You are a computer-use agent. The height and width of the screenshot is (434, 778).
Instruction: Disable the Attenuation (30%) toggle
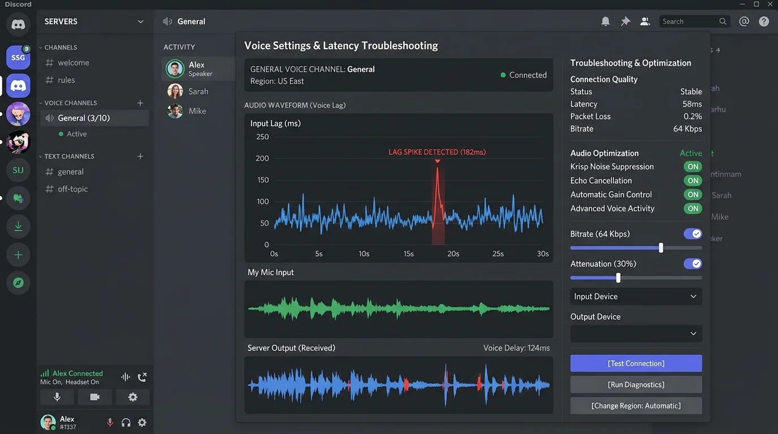point(693,264)
